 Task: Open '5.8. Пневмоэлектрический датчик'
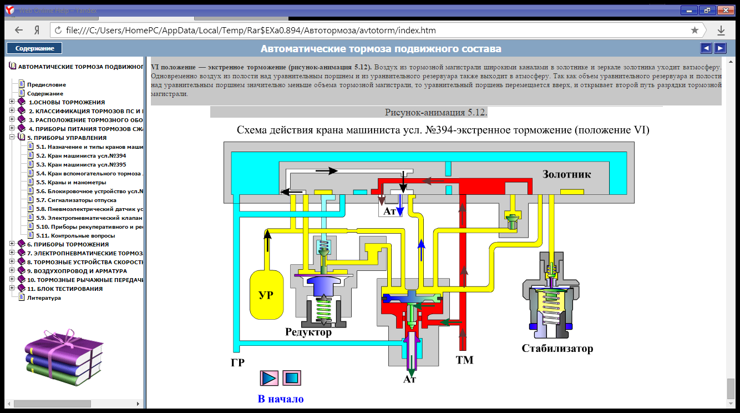(90, 209)
